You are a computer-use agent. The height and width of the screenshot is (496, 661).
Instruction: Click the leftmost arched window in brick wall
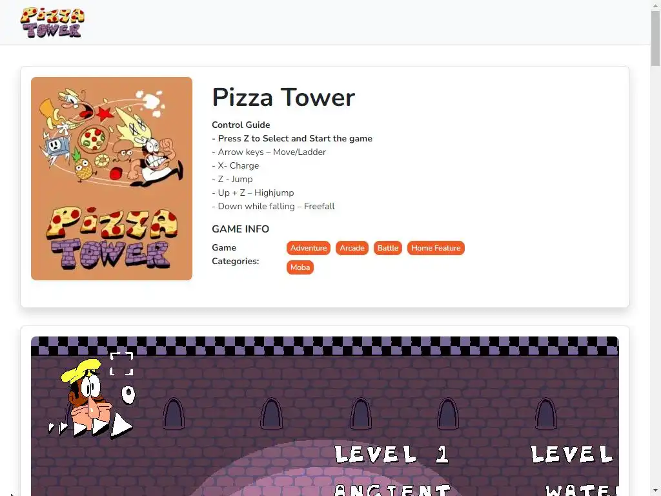(x=174, y=414)
